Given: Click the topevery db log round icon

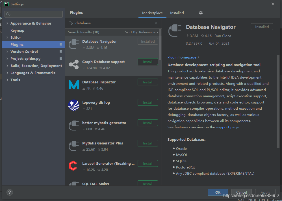Looking at the screenshot, I should pos(74,105).
